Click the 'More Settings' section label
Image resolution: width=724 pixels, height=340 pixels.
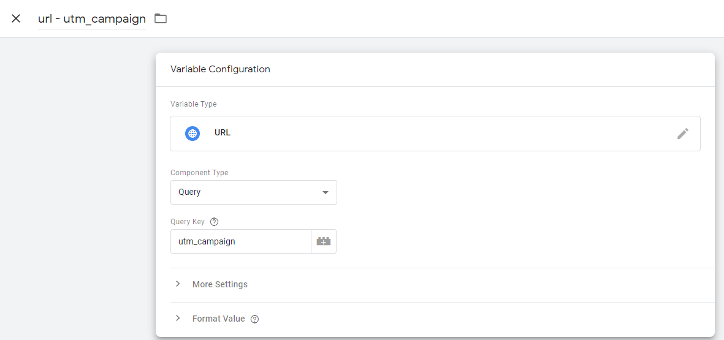220,284
